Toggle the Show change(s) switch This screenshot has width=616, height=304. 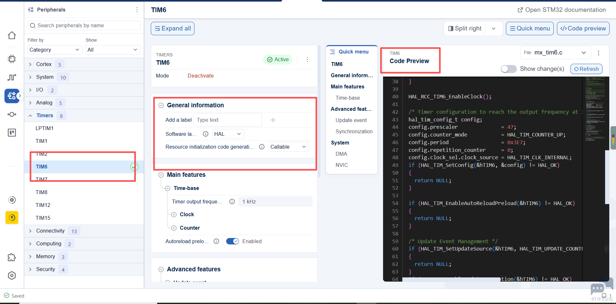[509, 69]
